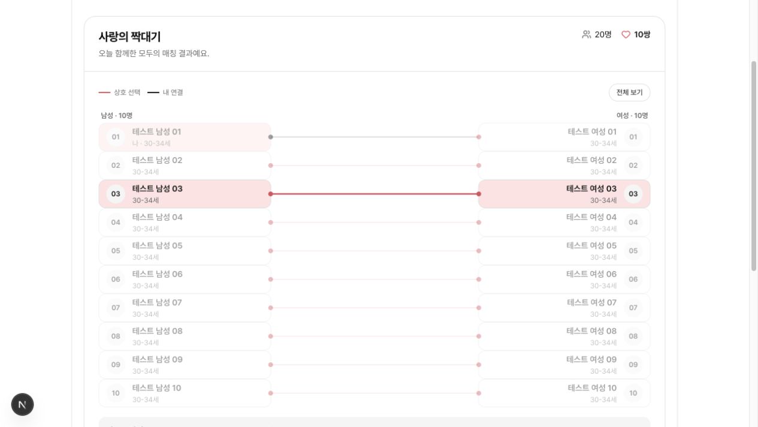Screen dimensions: 758x427
Task: Select the 테스트 여성 07 card
Action: tap(564, 308)
